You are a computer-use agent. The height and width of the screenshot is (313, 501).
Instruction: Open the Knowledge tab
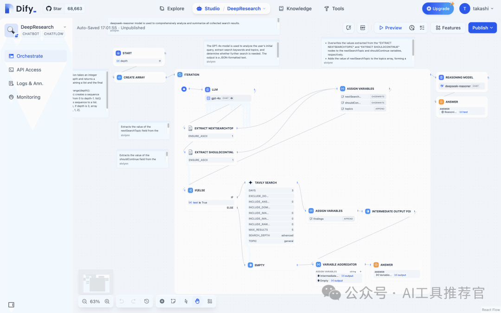[x=295, y=9]
